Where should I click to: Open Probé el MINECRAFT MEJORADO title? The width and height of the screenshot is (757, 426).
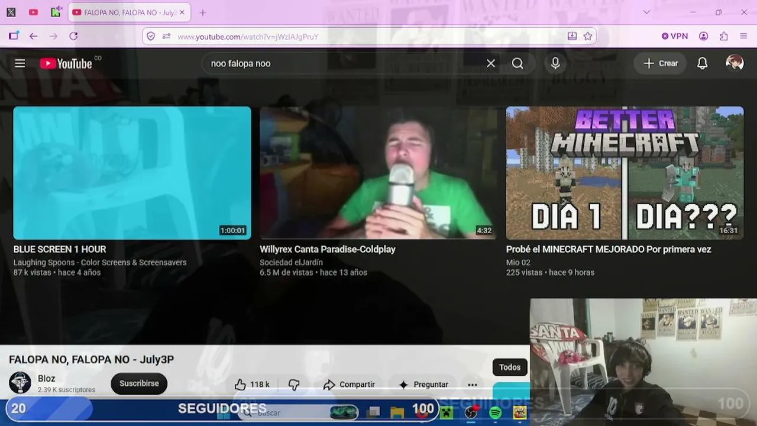coord(609,249)
